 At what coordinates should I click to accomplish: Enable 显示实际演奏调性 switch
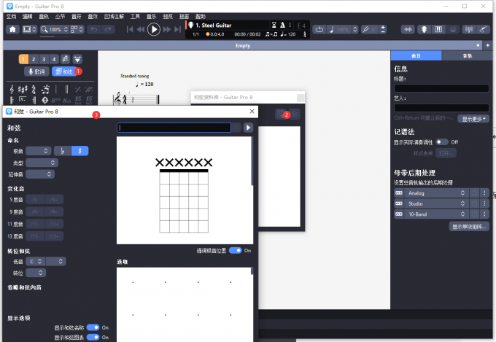tap(442, 142)
